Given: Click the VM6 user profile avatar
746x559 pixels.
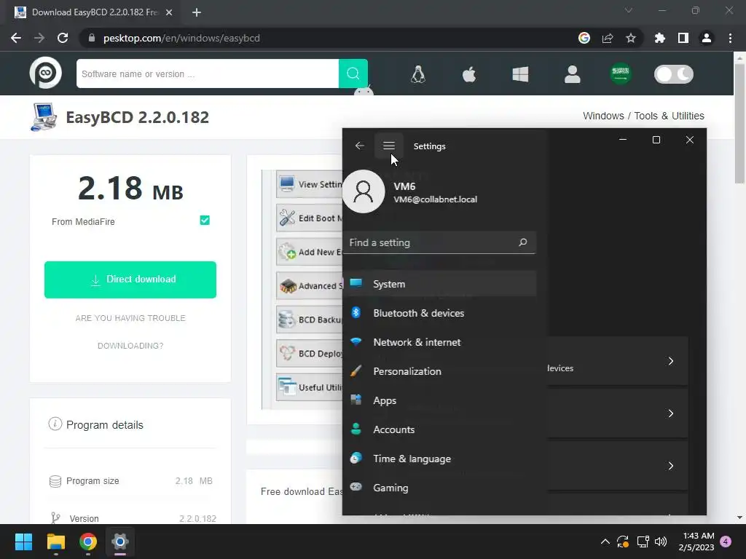Looking at the screenshot, I should 364,191.
